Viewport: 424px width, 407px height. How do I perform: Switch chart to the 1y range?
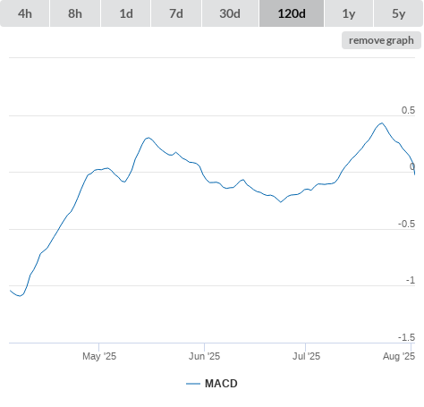349,13
